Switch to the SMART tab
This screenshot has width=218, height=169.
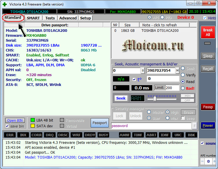tap(33, 18)
